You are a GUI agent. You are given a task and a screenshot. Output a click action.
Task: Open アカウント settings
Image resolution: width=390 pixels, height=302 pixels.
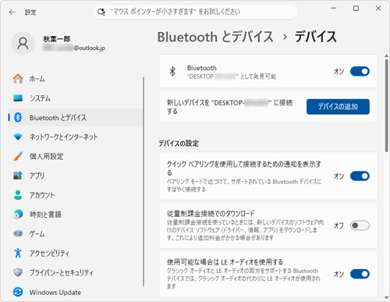coord(76,195)
